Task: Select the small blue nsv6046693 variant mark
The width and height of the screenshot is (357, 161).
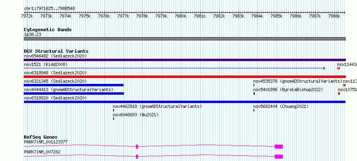Action: click(114, 119)
